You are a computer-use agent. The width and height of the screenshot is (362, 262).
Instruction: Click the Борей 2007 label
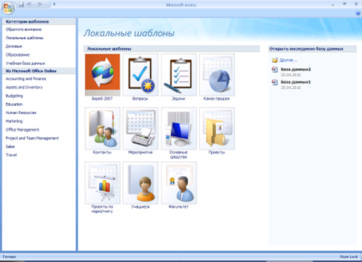point(102,98)
